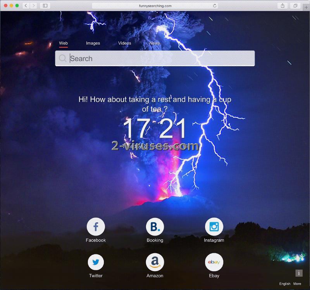Open the Instagram shortcut icon
The width and height of the screenshot is (310, 290).
point(214,227)
